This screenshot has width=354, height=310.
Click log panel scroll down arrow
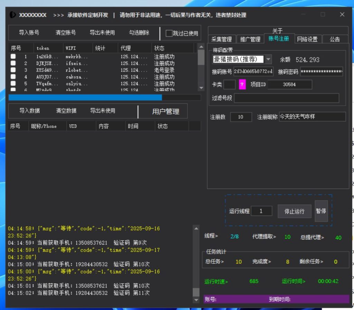tap(196, 300)
